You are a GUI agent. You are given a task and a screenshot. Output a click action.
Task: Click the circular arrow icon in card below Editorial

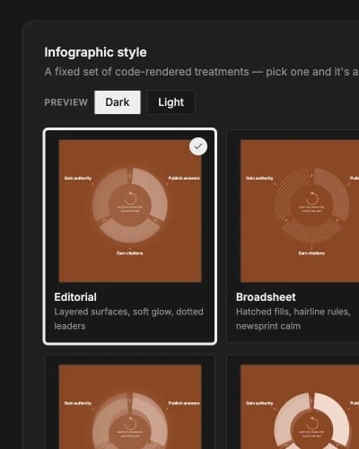pos(130,424)
